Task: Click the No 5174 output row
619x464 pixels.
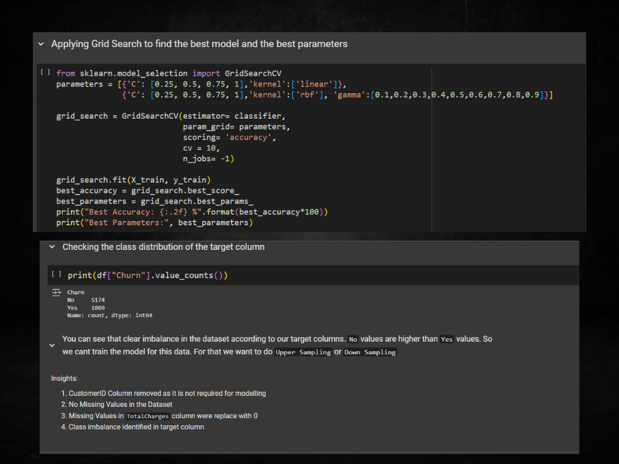Action: click(x=86, y=300)
